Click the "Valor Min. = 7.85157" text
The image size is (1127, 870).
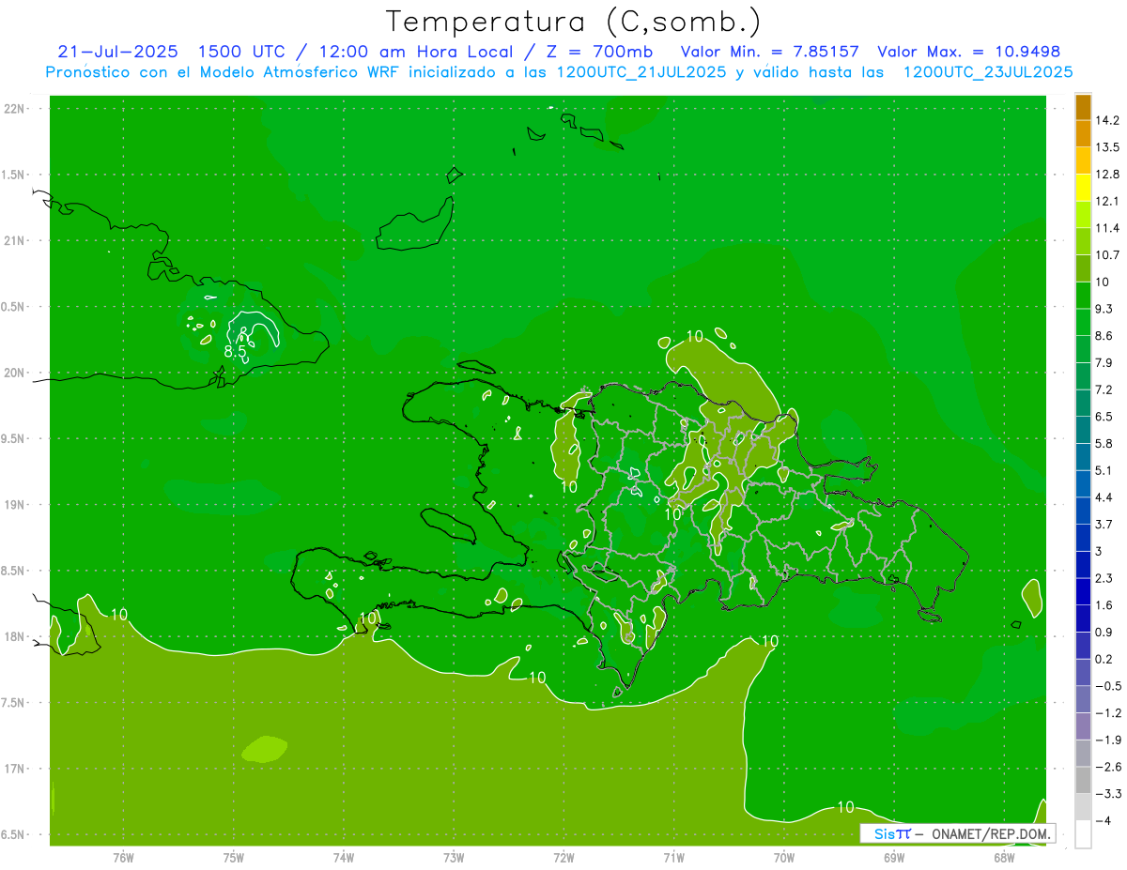769,52
